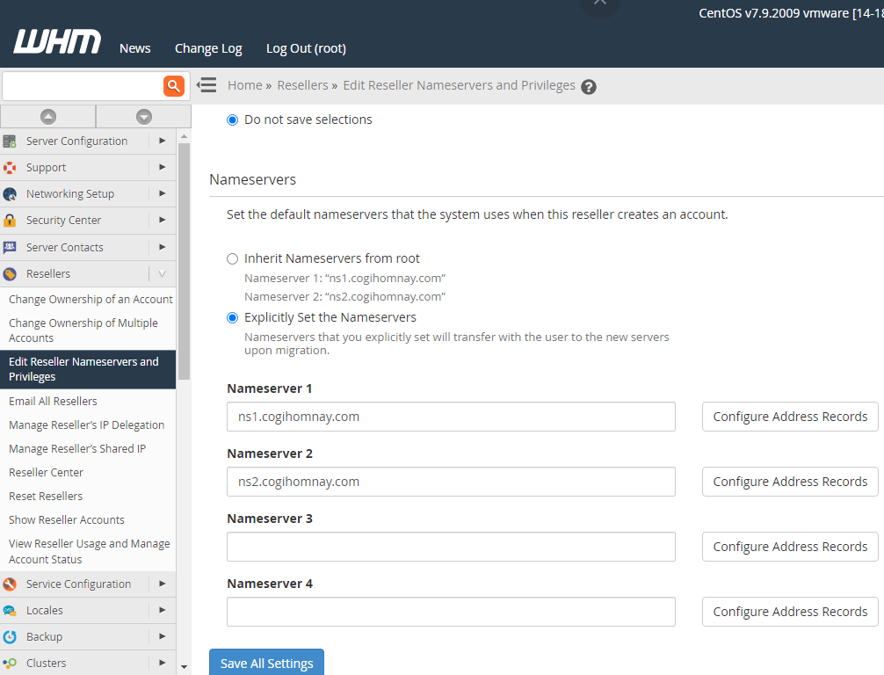Open the help question mark icon

click(589, 87)
